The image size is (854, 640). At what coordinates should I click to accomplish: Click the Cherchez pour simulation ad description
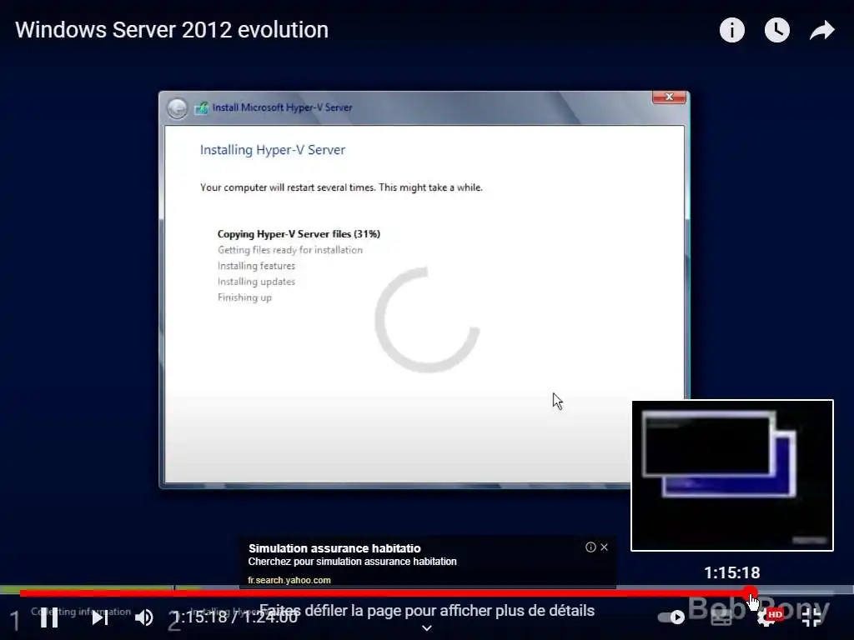pyautogui.click(x=353, y=562)
